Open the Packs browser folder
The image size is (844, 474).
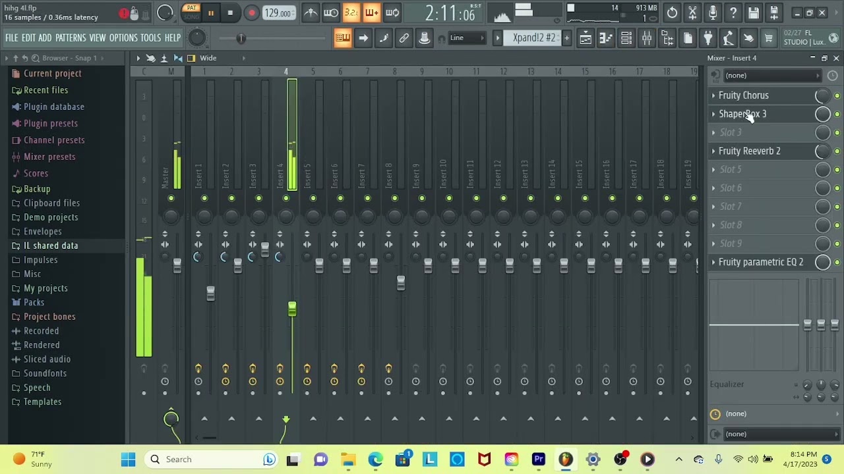(x=34, y=302)
